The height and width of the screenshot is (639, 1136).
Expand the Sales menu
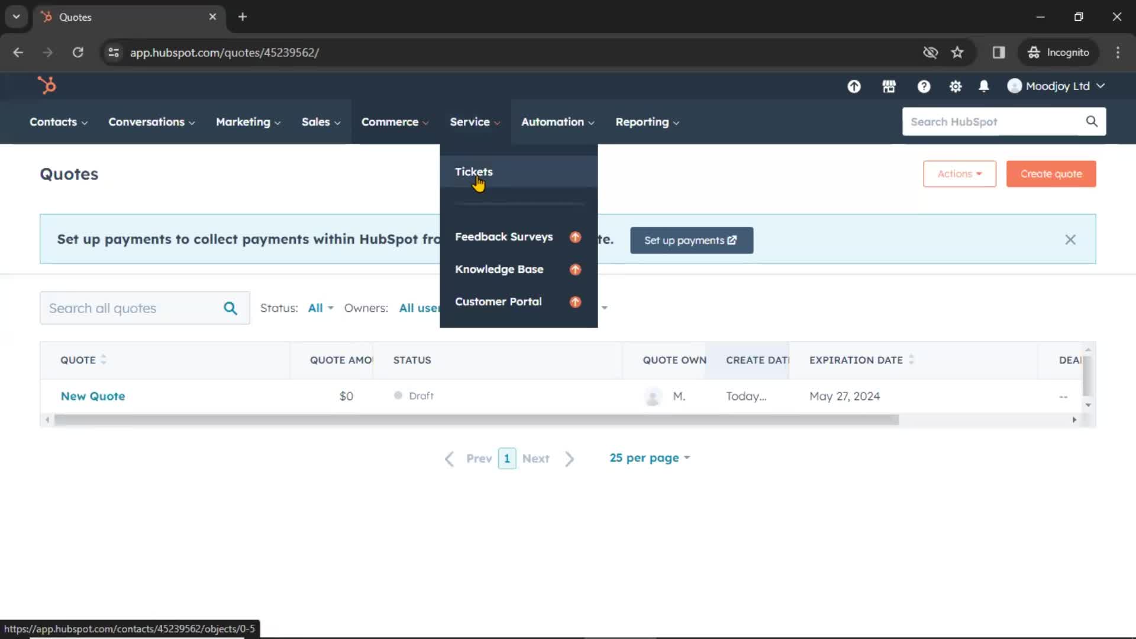[x=321, y=122]
